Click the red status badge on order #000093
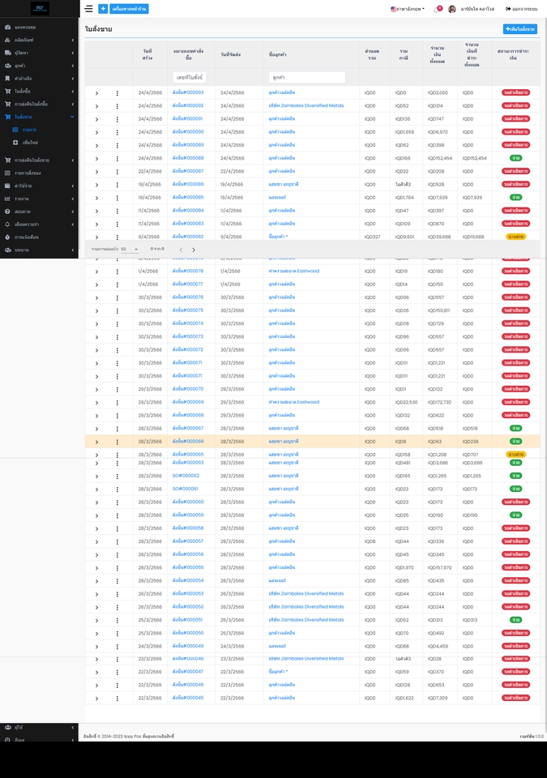The width and height of the screenshot is (547, 778). 515,92
